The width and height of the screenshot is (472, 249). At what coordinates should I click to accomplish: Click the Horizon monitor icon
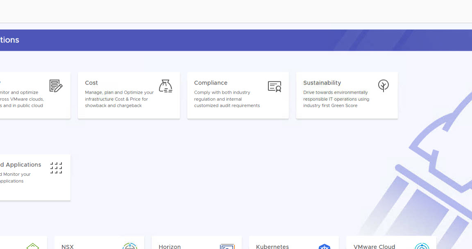click(227, 246)
